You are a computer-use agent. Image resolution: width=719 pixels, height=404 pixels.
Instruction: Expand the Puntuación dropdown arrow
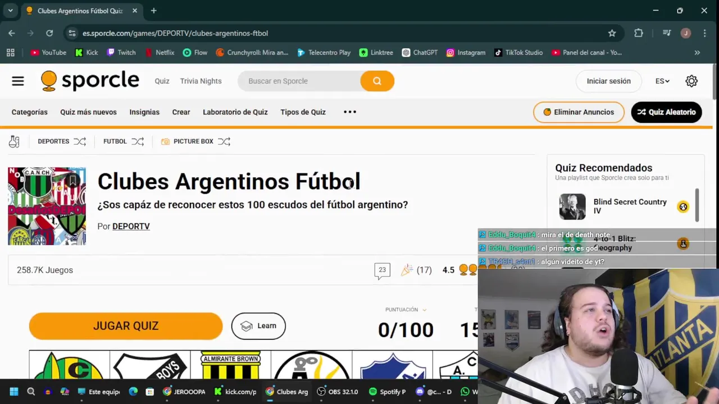click(x=424, y=310)
